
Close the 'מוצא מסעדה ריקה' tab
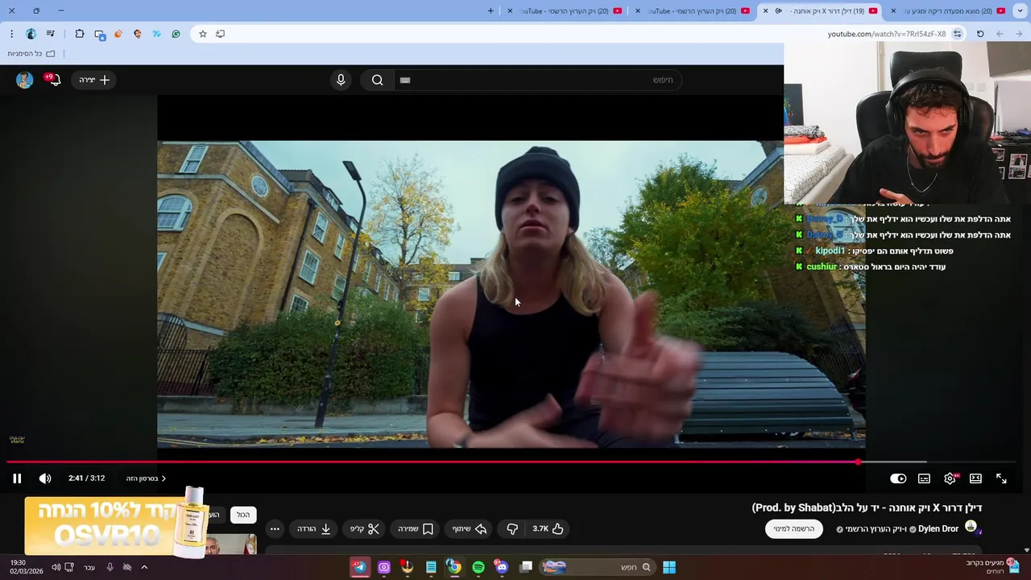pos(892,10)
